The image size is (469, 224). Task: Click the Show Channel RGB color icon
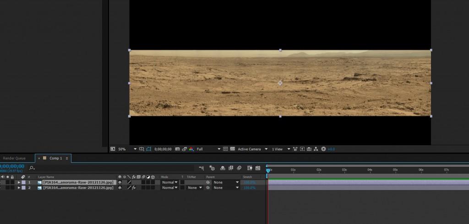191,149
